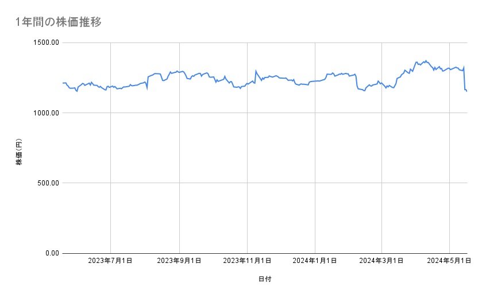
Task: Select the 1500.00 y-axis label
Action: pyautogui.click(x=45, y=42)
